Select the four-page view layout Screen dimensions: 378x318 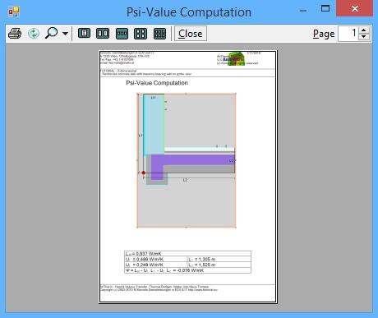(141, 34)
